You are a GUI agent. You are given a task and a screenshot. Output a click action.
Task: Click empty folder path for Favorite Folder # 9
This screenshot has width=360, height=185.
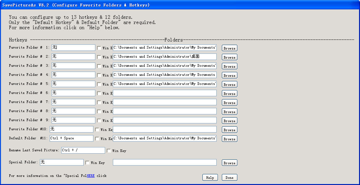click(x=165, y=120)
